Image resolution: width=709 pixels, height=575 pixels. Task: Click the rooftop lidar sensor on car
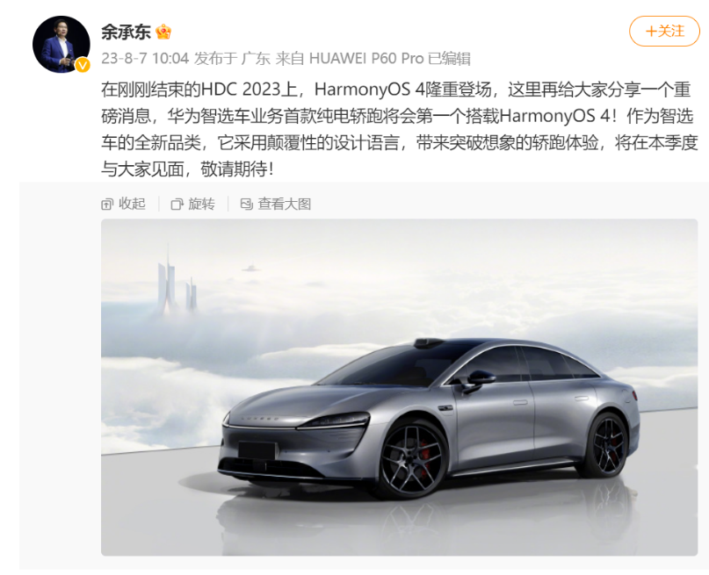point(429,343)
